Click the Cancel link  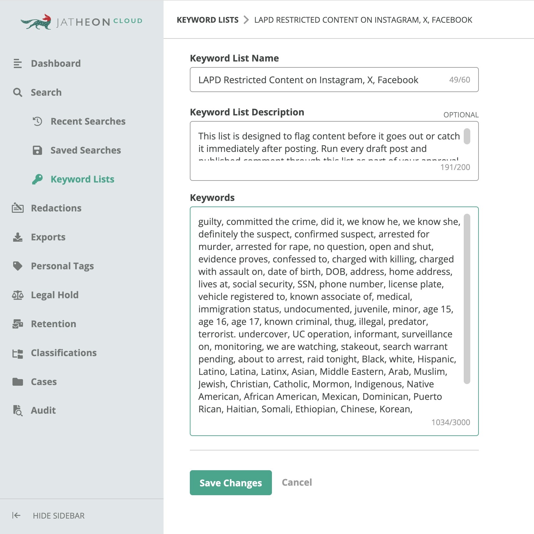coord(297,482)
